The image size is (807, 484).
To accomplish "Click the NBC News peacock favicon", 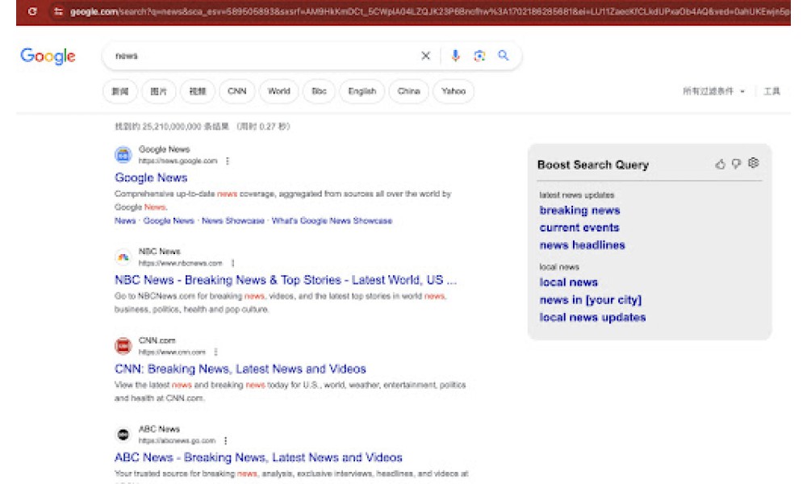I will 123,257.
